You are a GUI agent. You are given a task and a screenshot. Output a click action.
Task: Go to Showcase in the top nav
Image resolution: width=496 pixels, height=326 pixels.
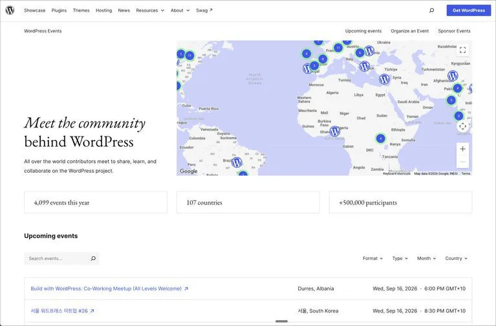point(35,10)
